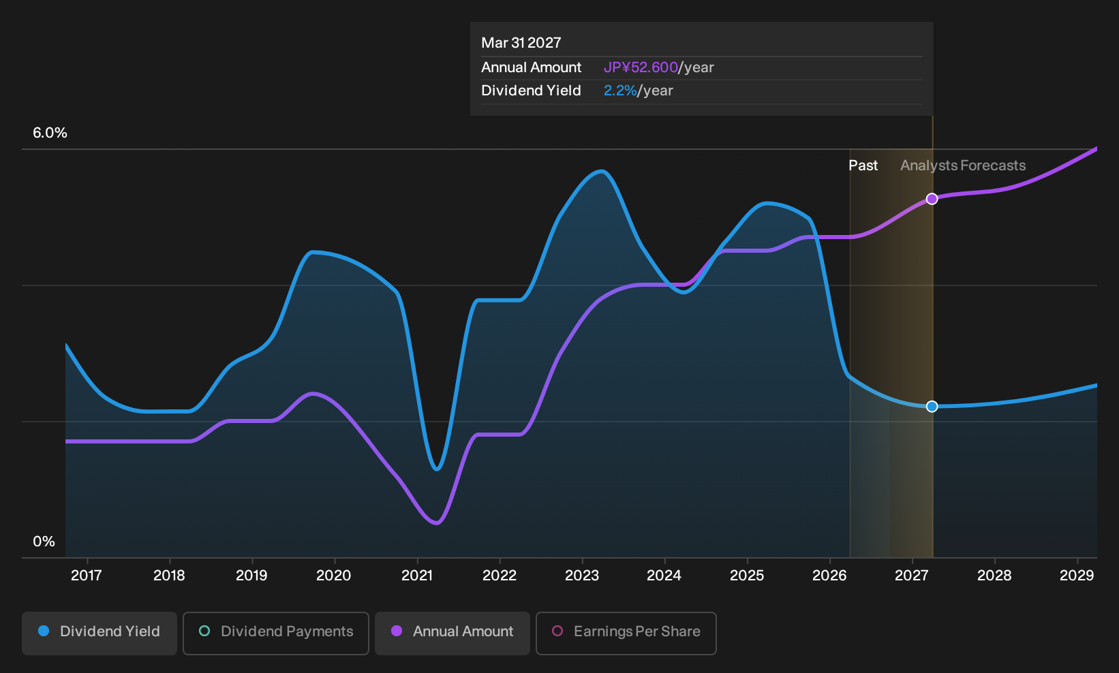Select the blue marker on Dividend Yield line
This screenshot has width=1119, height=673.
pyautogui.click(x=932, y=407)
